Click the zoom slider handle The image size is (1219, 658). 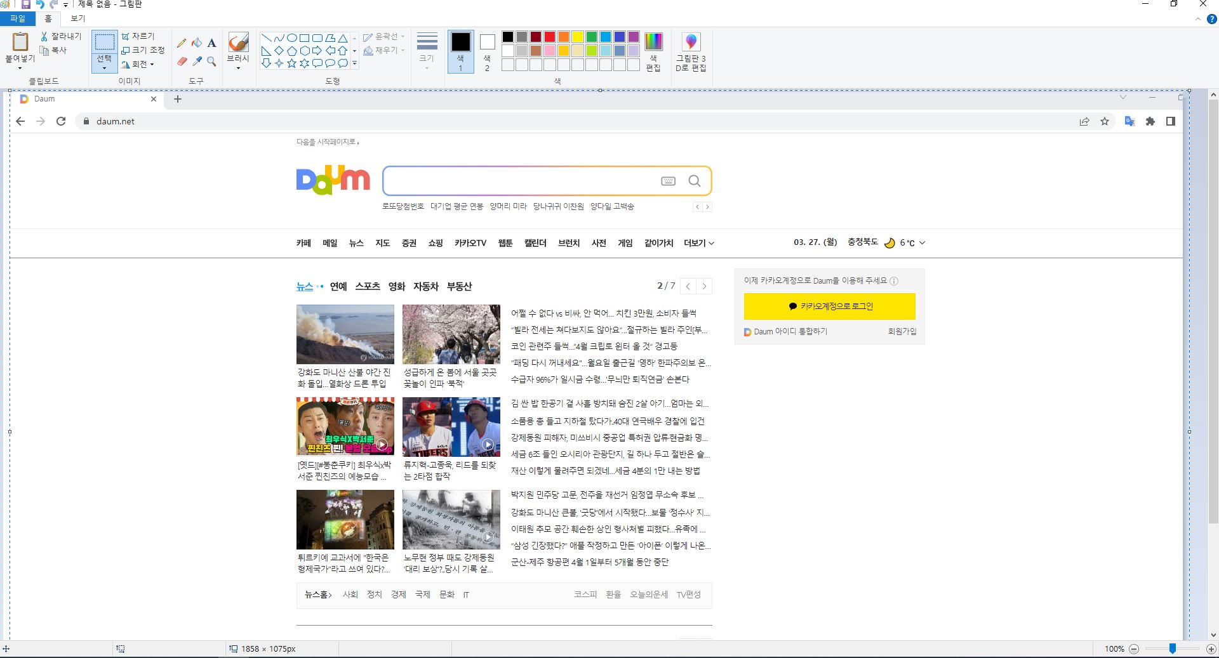[1173, 648]
